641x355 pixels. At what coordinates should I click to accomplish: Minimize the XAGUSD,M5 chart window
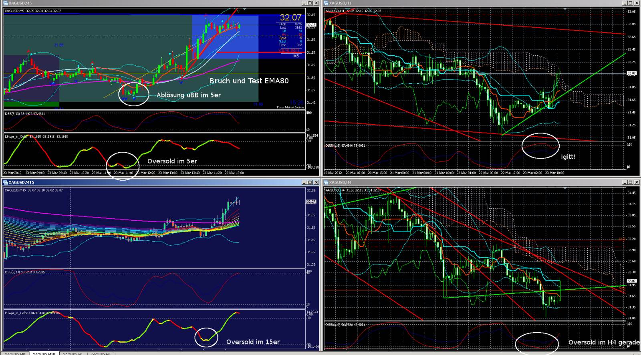304,3
